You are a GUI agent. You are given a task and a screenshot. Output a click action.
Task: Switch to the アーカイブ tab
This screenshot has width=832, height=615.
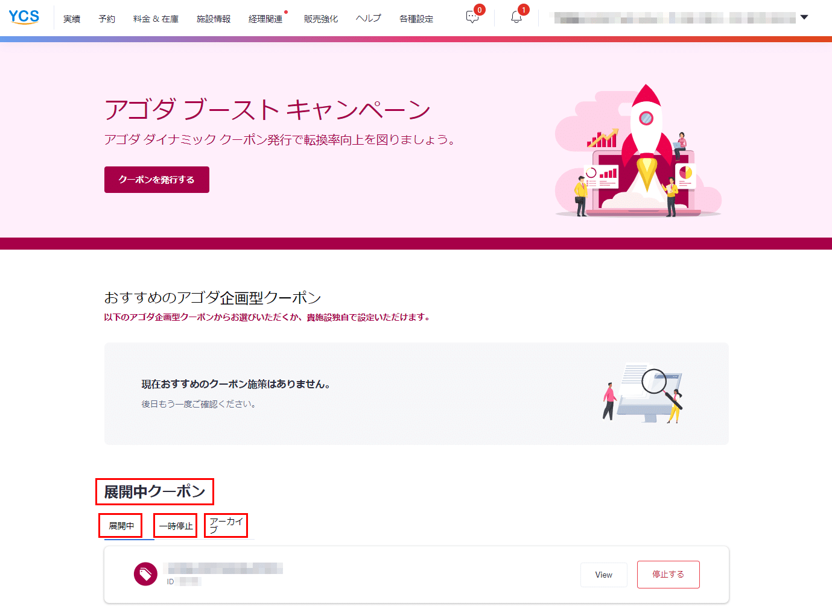tap(226, 525)
